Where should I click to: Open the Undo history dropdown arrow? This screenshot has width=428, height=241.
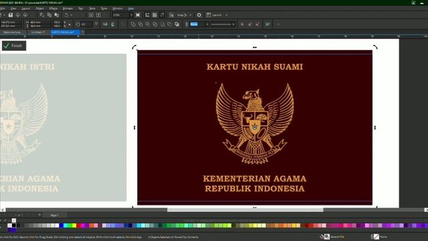point(72,15)
